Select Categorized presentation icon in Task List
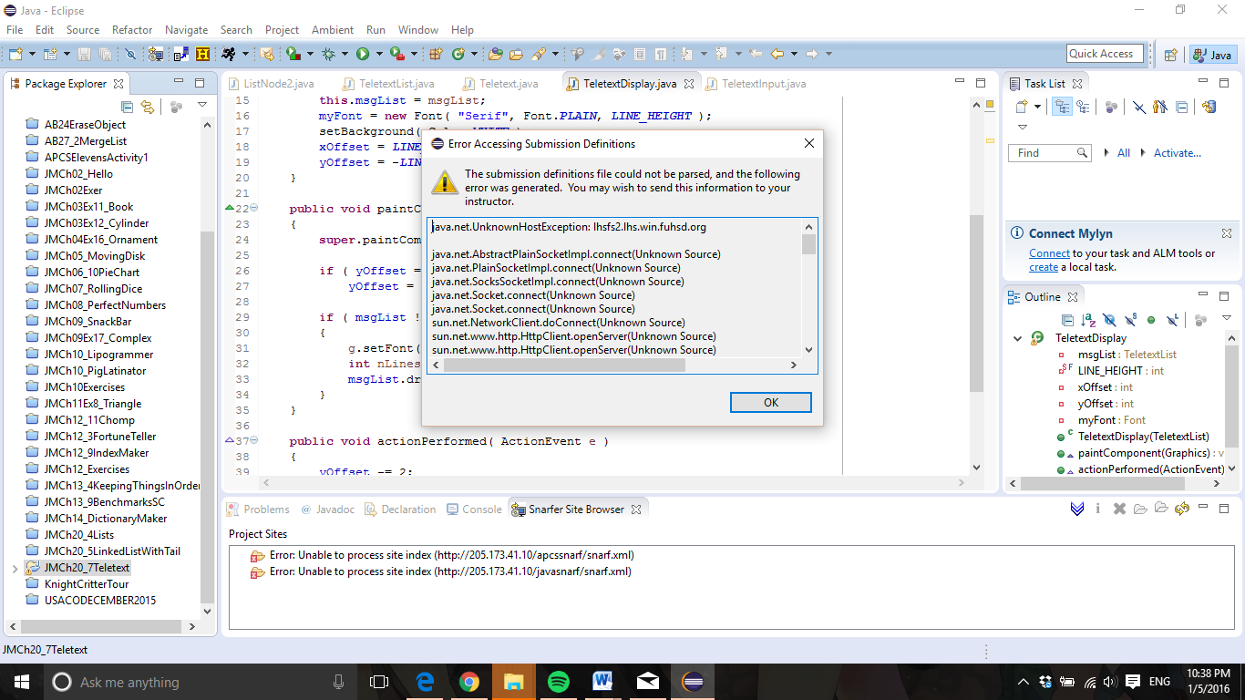1245x700 pixels. coord(1063,107)
